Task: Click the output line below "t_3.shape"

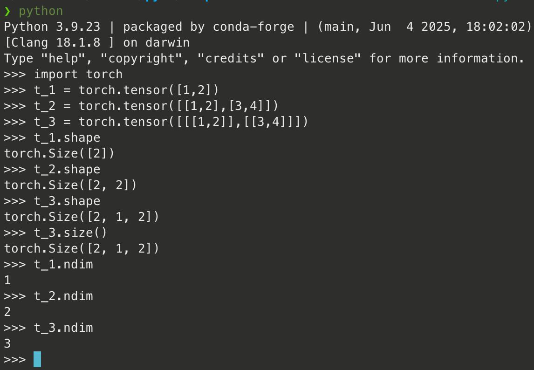Action: [x=82, y=217]
